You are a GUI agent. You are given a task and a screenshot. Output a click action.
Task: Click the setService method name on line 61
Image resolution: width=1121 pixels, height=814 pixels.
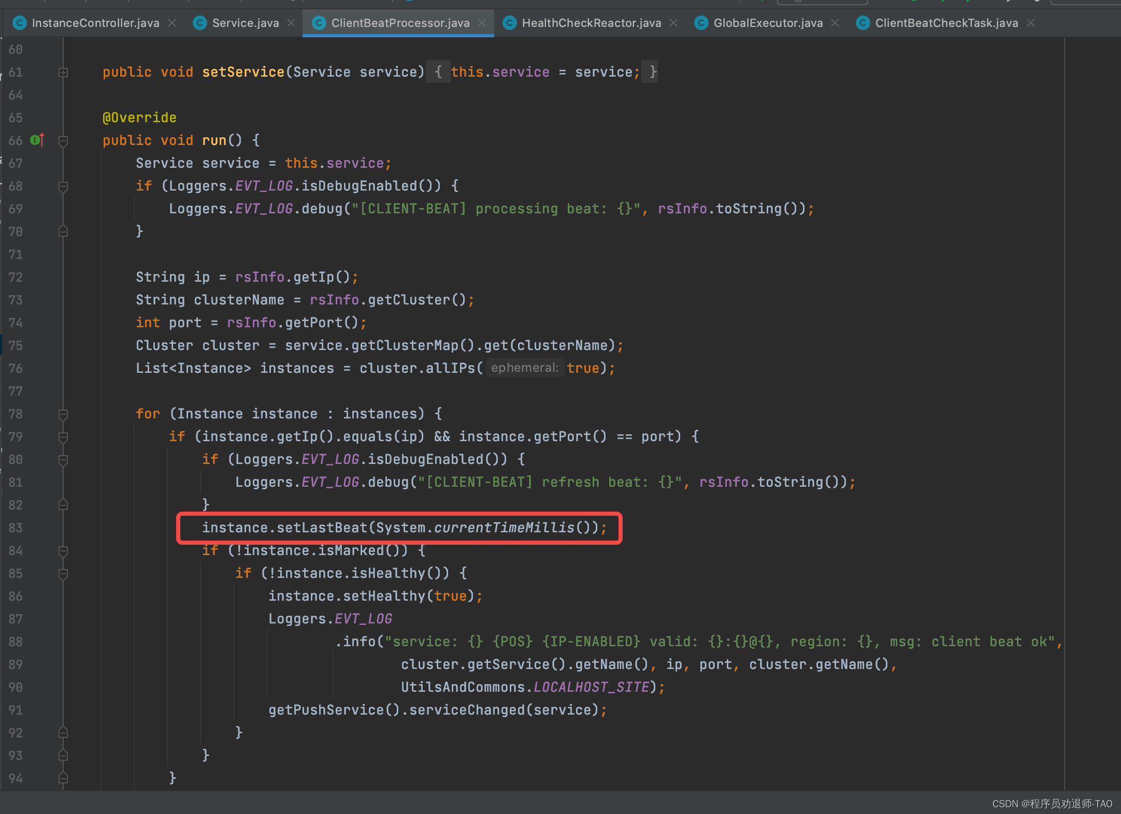click(243, 72)
